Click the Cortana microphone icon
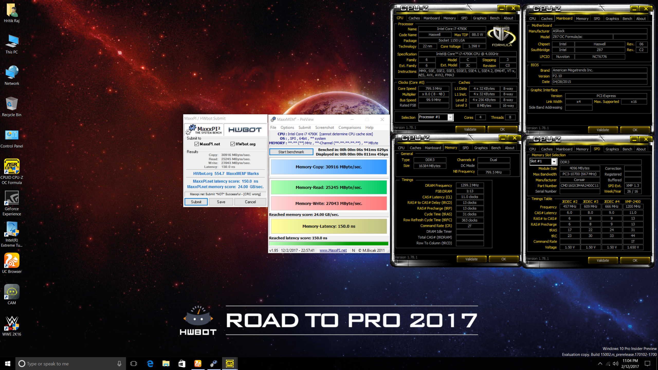Viewport: 658px width, 370px height. coord(119,364)
